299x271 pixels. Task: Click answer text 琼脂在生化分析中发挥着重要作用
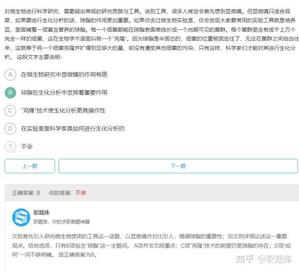click(x=64, y=93)
